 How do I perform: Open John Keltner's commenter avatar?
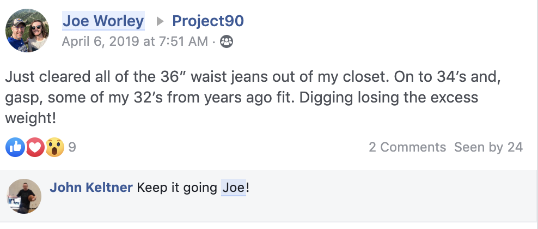[24, 196]
